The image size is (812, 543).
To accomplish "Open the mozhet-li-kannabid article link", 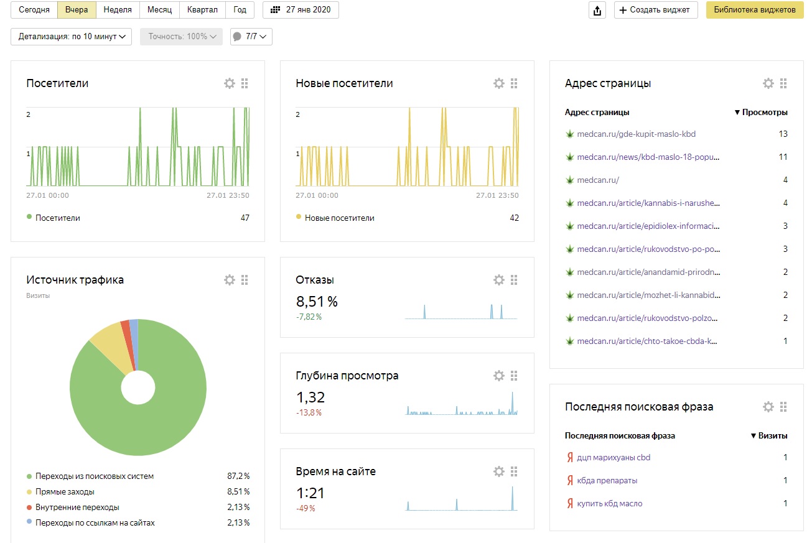I will 648,295.
